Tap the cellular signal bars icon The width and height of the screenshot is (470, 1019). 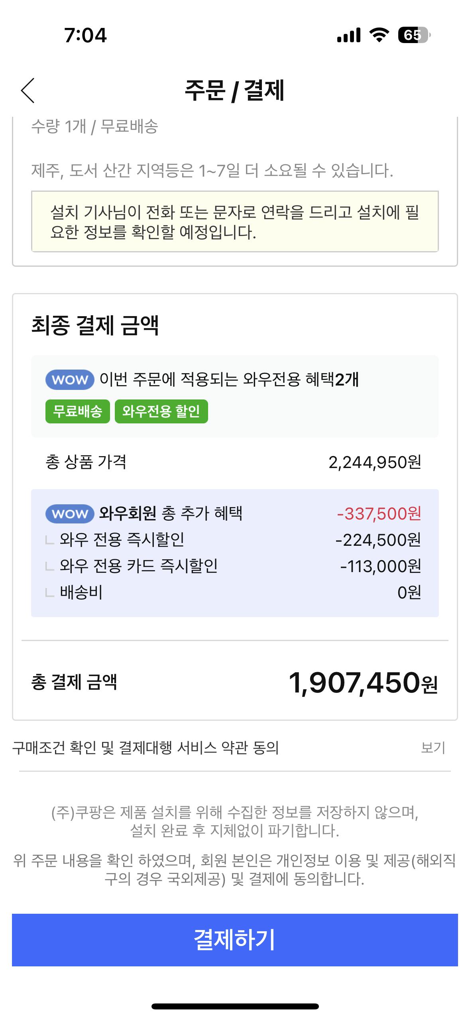point(348,35)
